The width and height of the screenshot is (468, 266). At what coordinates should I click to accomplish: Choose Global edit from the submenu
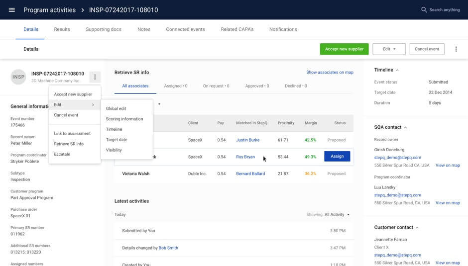coord(116,108)
